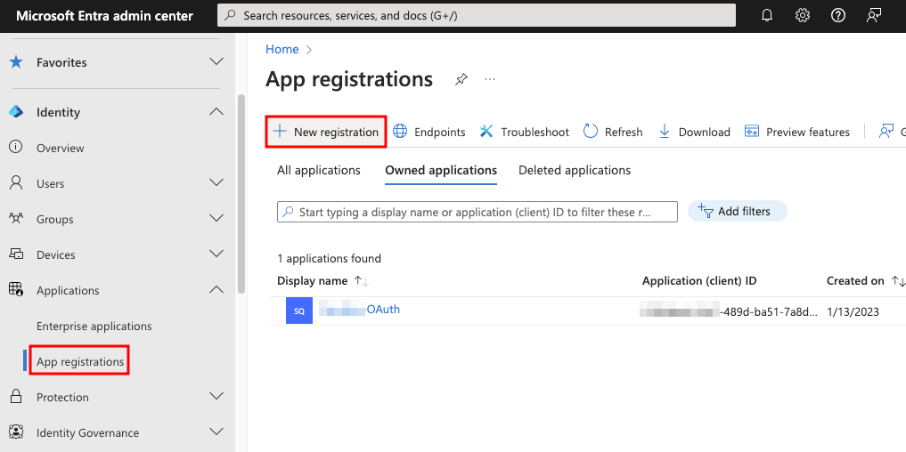The image size is (906, 452).
Task: Expand the Devices menu chevron
Action: 216,254
